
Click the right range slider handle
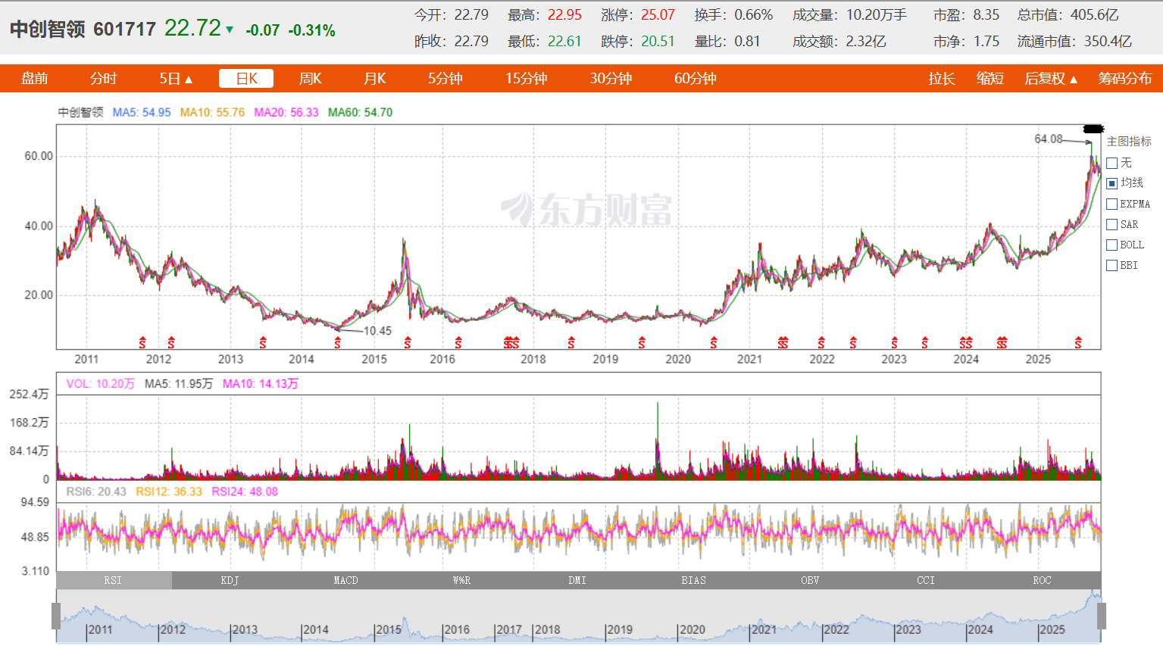click(x=1102, y=616)
